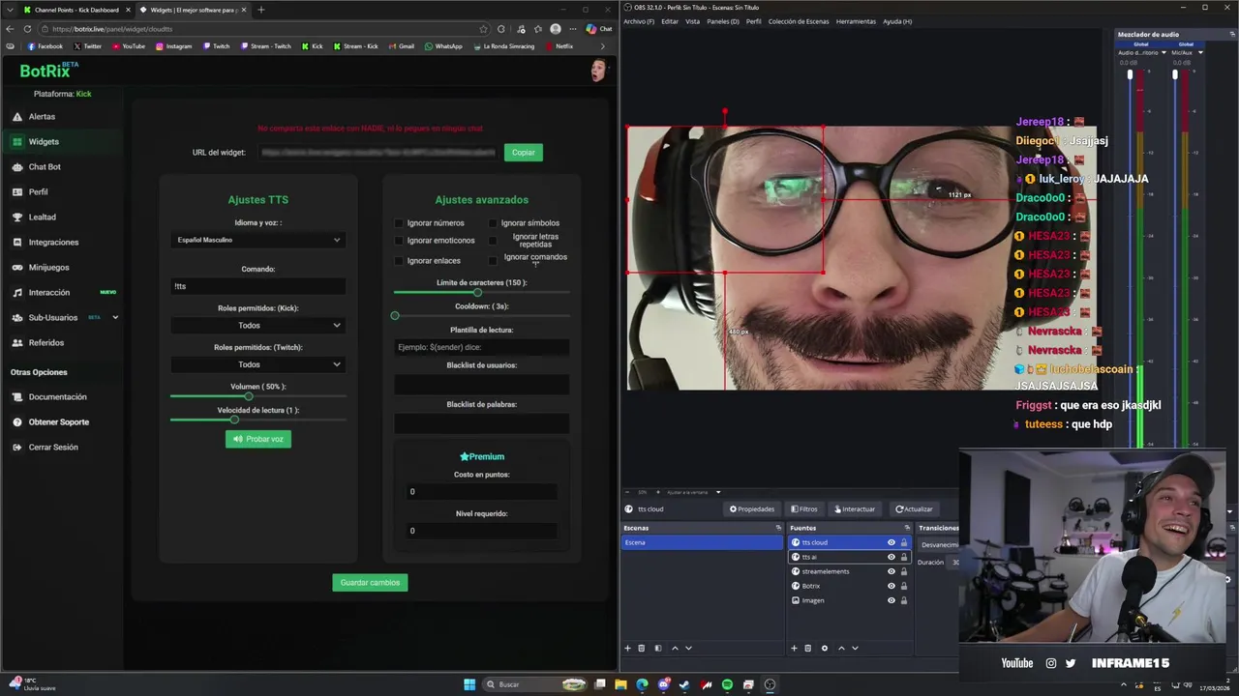The image size is (1239, 696).
Task: Go to Perfil in the BotRix sidebar
Action: tap(38, 191)
